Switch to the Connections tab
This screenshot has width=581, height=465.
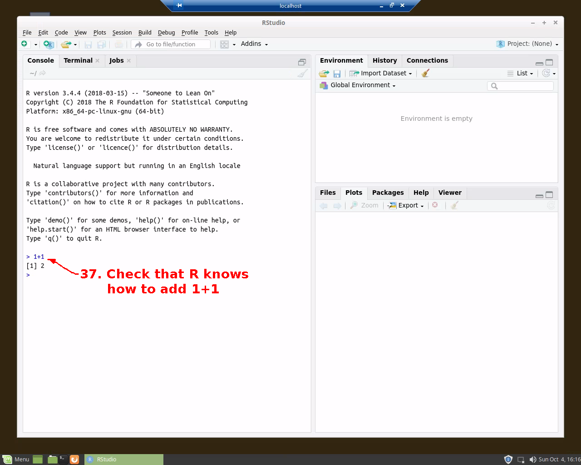point(427,60)
